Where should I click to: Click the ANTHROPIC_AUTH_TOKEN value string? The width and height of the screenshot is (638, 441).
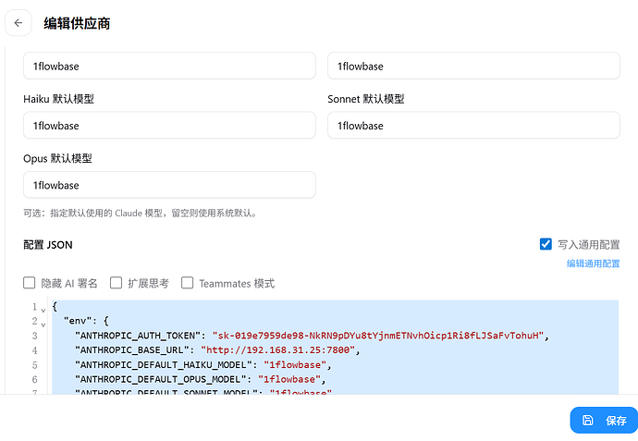(x=378, y=336)
